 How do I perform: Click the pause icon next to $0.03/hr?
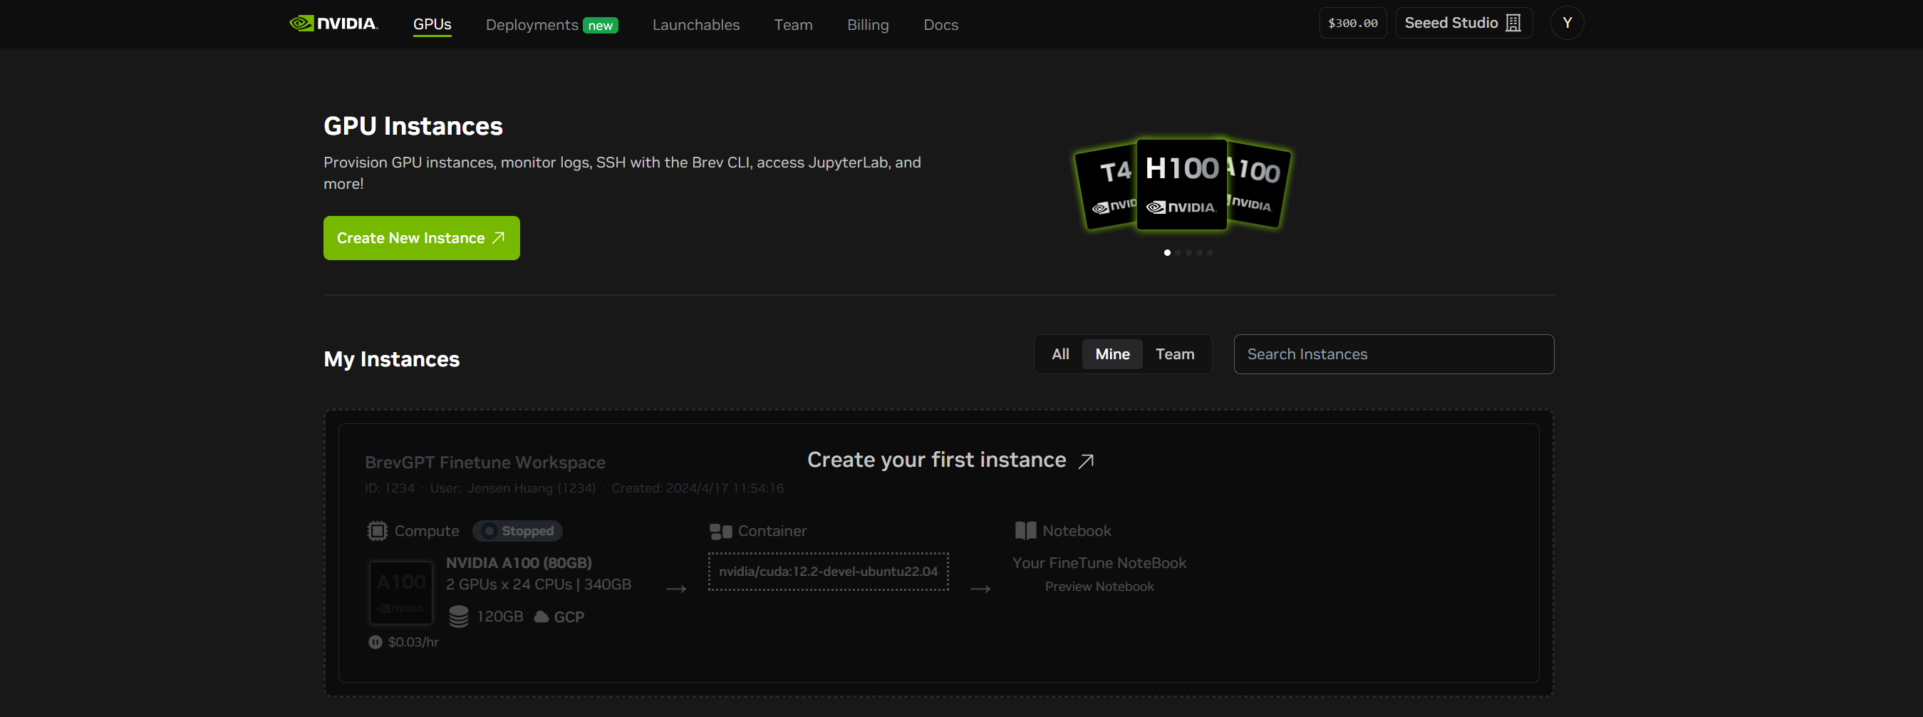(375, 642)
